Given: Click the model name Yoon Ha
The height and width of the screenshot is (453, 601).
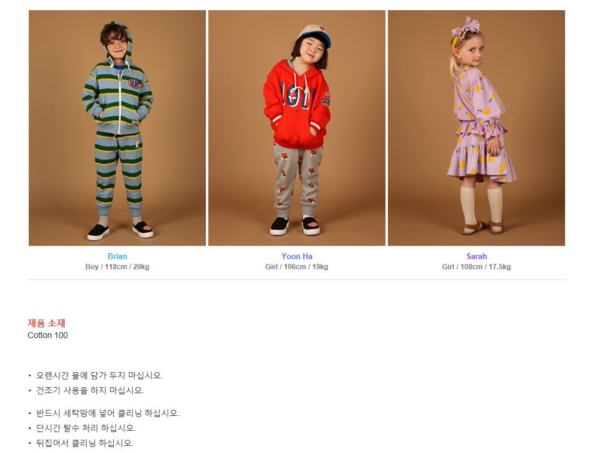Looking at the screenshot, I should [297, 256].
